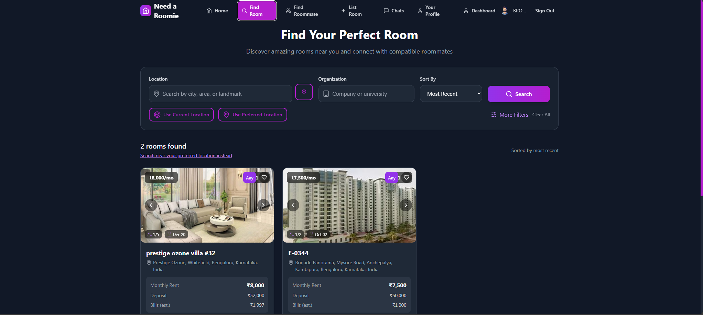Go to Chats in the navigation bar
The width and height of the screenshot is (703, 315).
click(x=394, y=11)
